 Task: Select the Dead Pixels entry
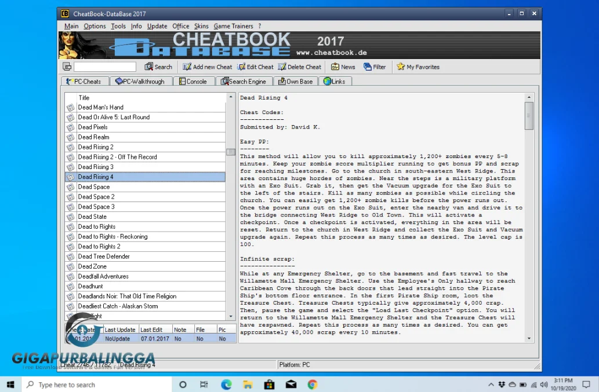(145, 127)
